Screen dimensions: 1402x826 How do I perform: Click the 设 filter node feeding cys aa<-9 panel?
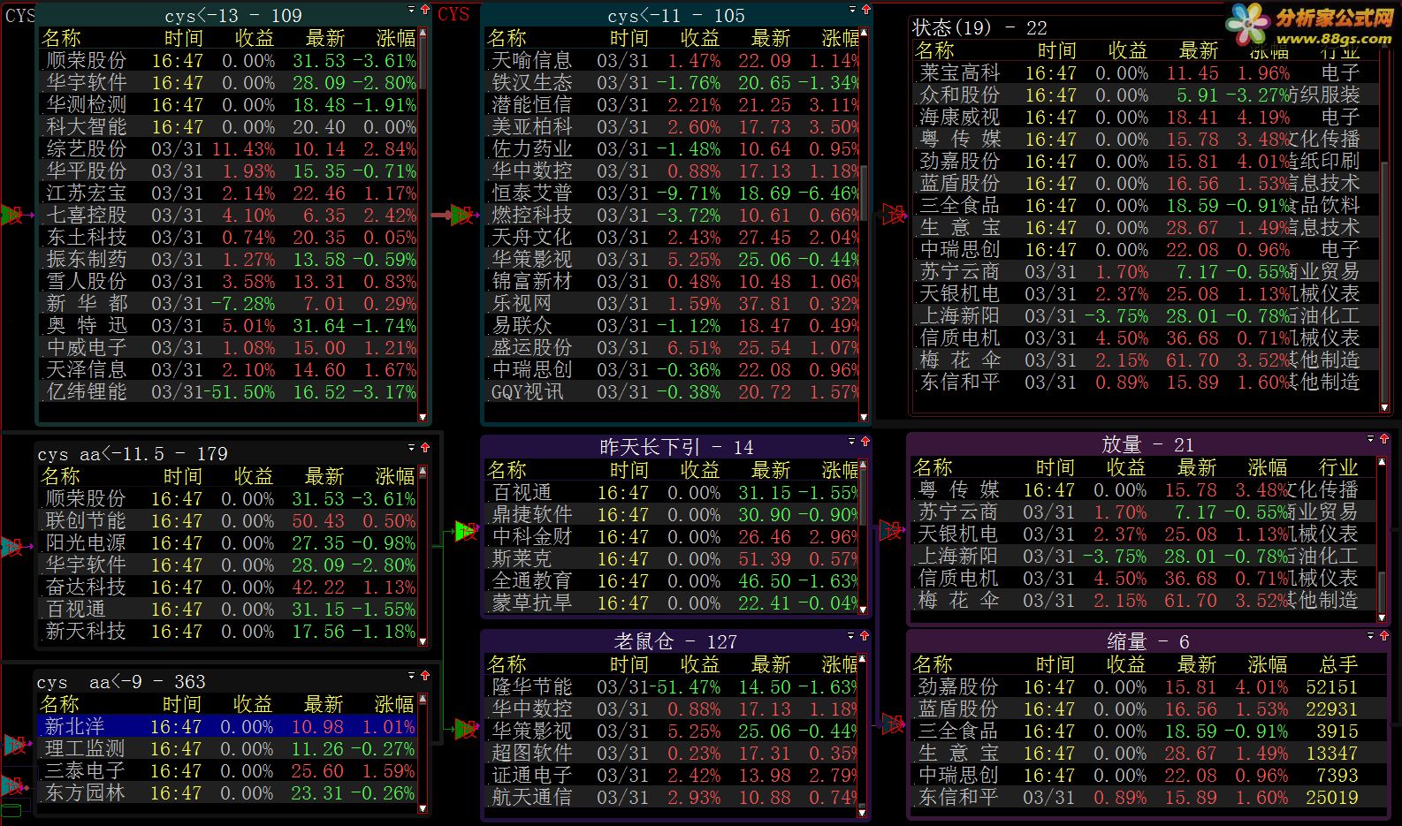coord(13,746)
